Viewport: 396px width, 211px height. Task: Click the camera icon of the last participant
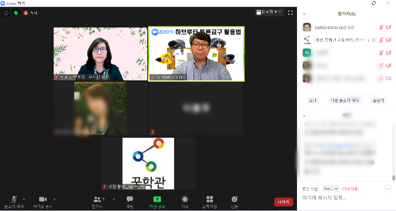coord(389,78)
